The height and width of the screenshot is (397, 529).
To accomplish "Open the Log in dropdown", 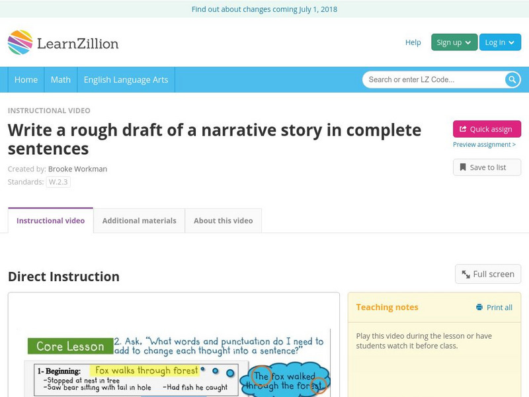I will (500, 42).
